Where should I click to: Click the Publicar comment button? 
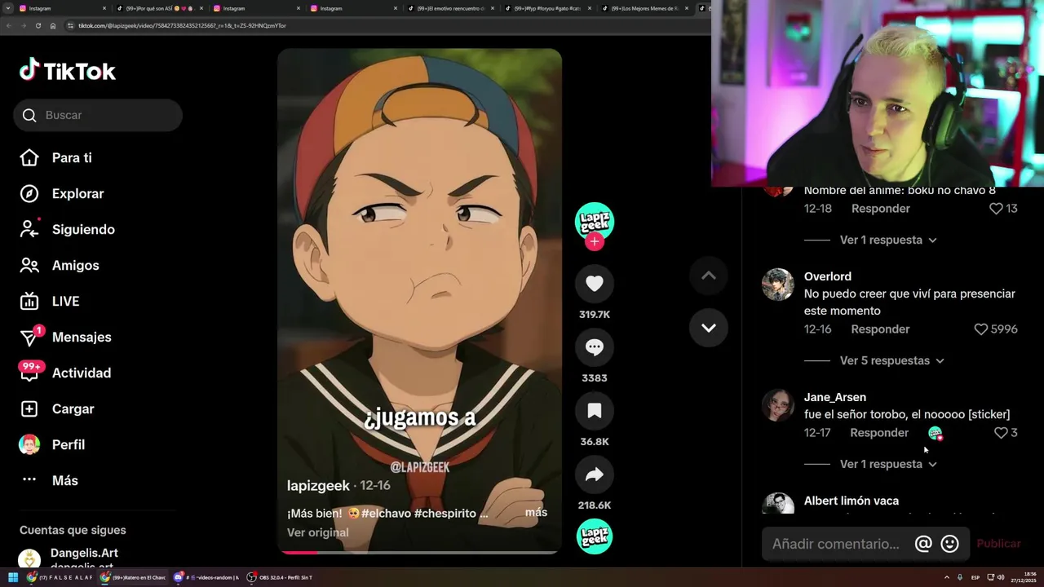click(x=998, y=544)
